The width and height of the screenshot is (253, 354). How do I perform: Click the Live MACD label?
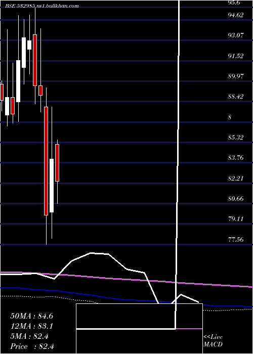(x=213, y=341)
